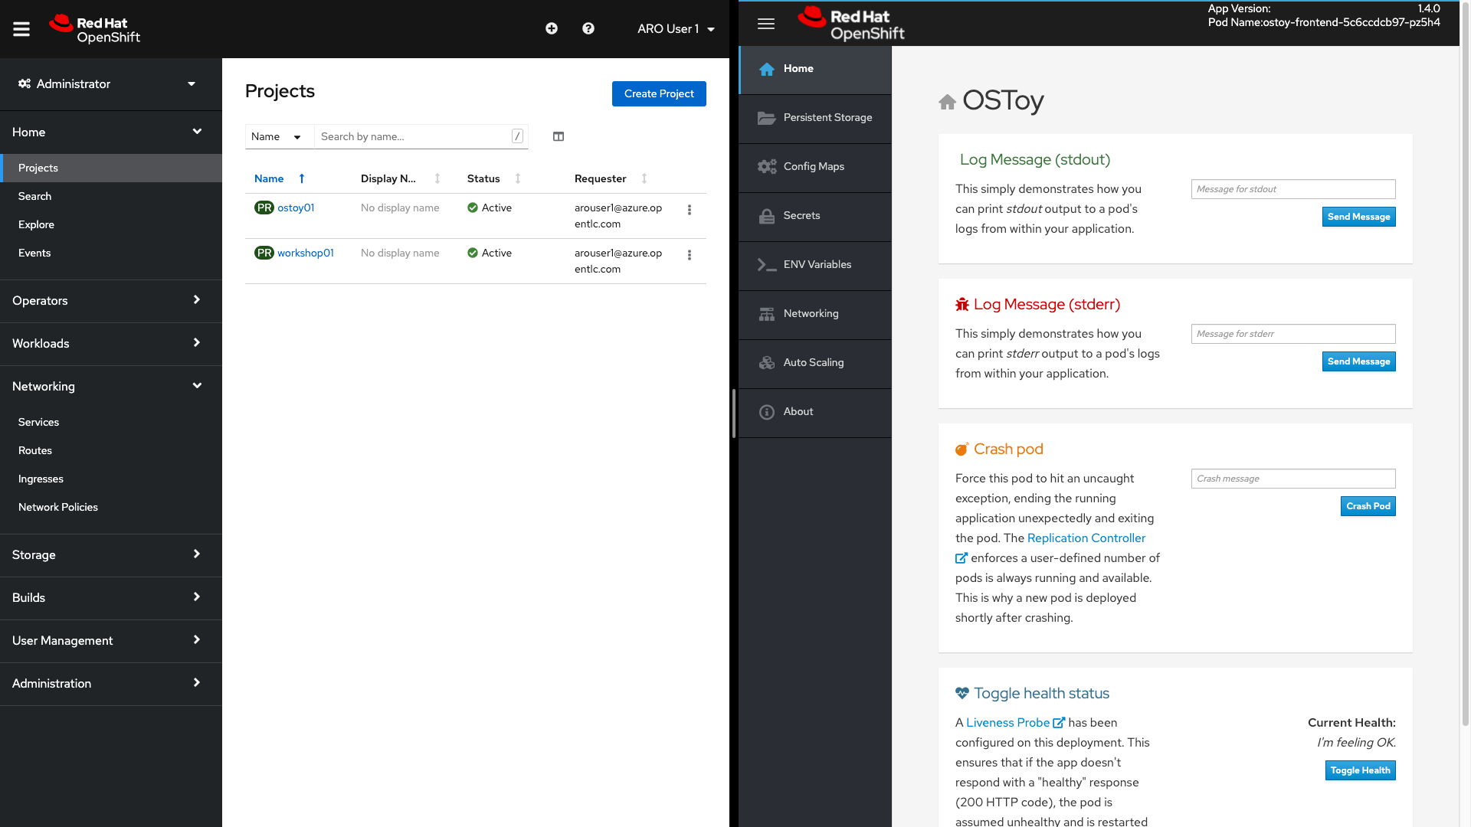Open the Replication Controller link

pyautogui.click(x=1086, y=538)
